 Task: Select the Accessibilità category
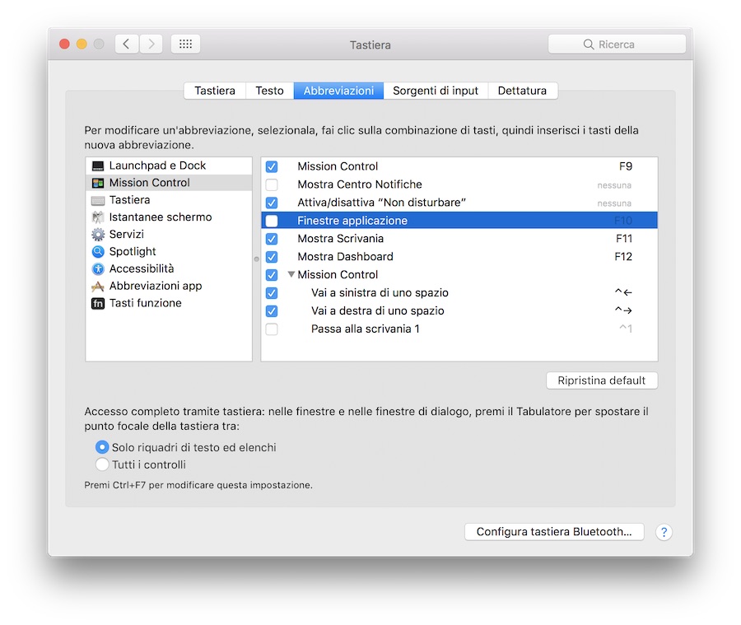tap(169, 269)
